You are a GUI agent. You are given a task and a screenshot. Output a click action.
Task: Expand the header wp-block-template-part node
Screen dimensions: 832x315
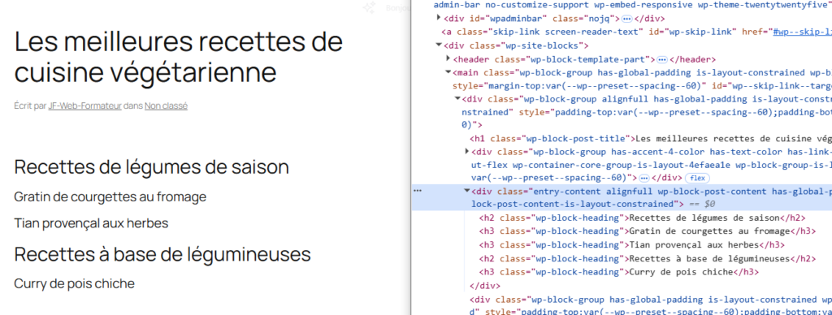pos(448,59)
